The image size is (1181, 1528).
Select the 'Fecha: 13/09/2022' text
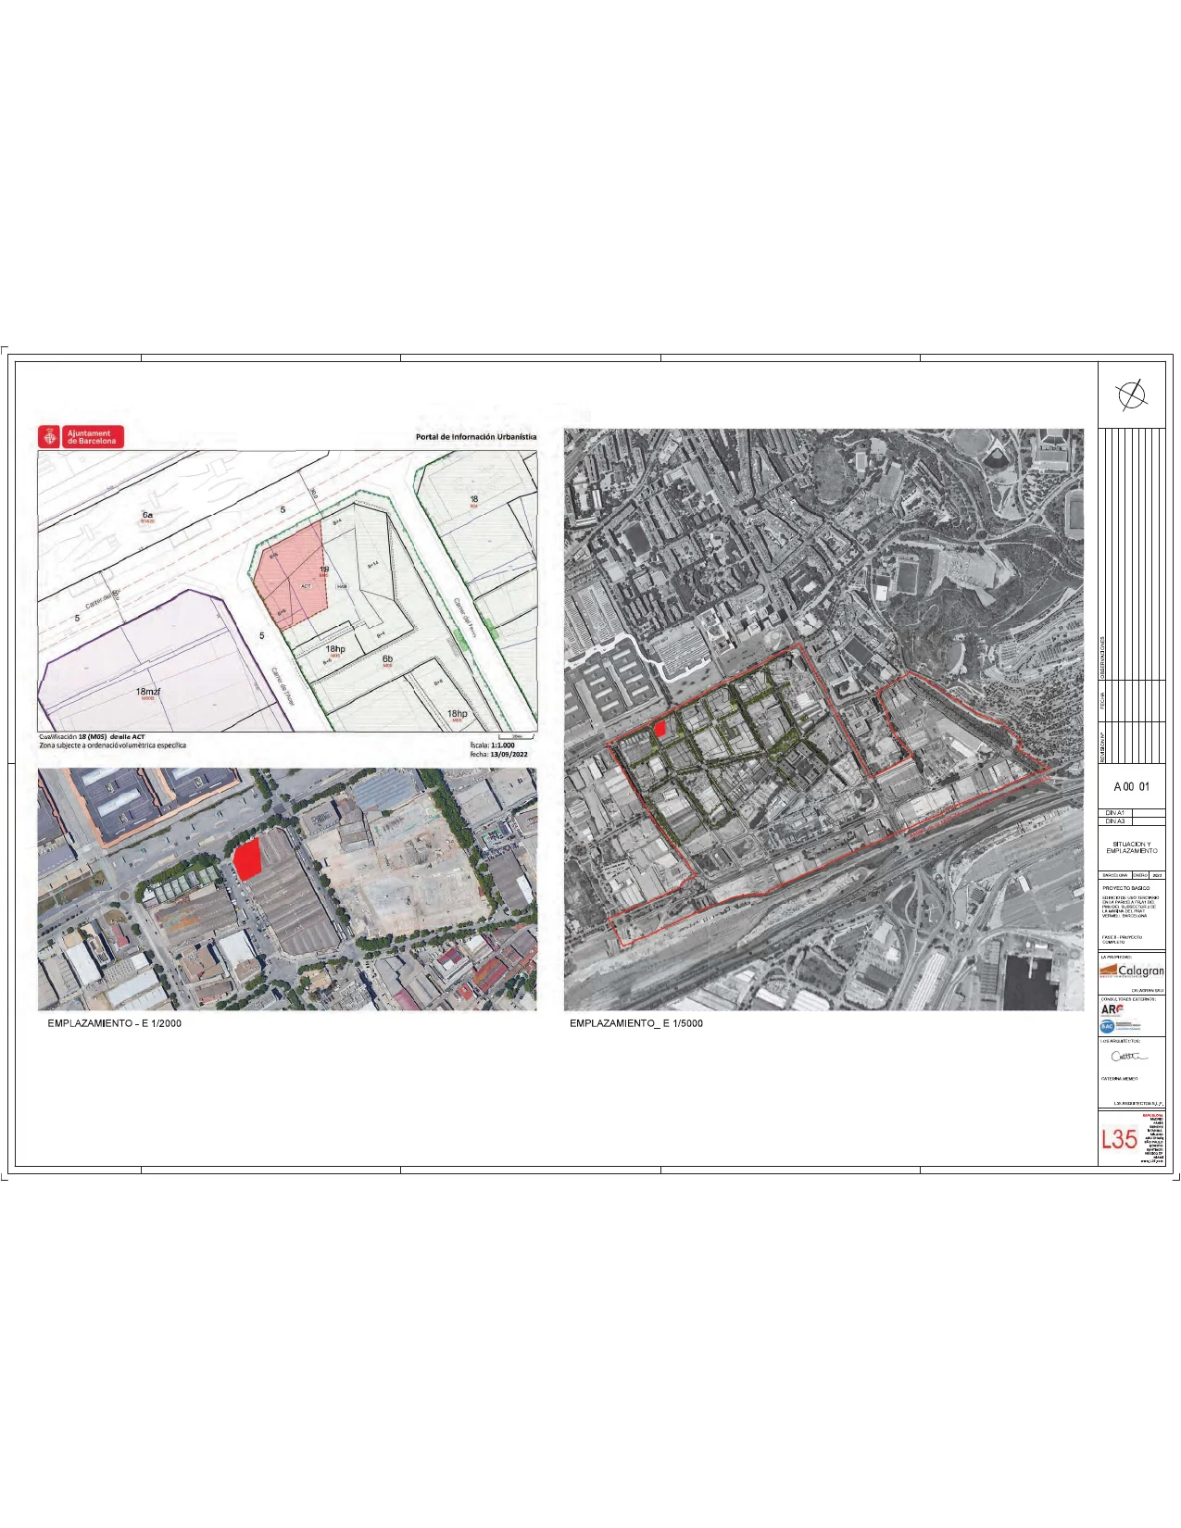(498, 754)
